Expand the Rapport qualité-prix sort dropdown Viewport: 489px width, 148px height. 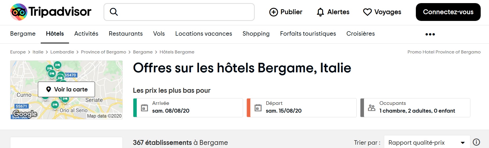(427, 143)
